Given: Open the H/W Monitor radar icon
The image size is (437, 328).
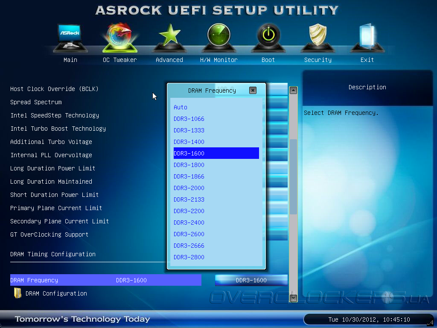Looking at the screenshot, I should 219,38.
